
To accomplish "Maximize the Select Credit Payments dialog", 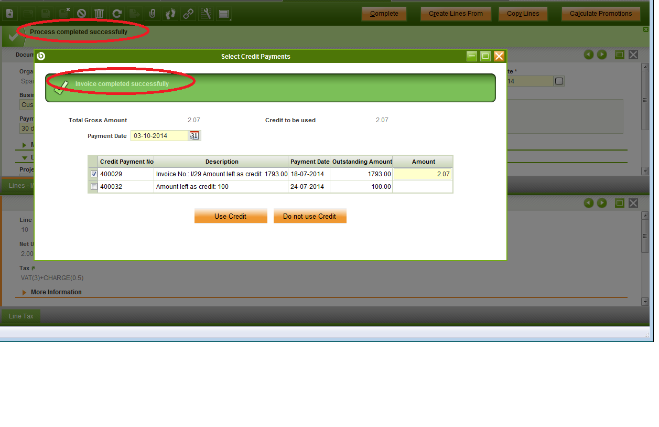I will click(x=485, y=56).
